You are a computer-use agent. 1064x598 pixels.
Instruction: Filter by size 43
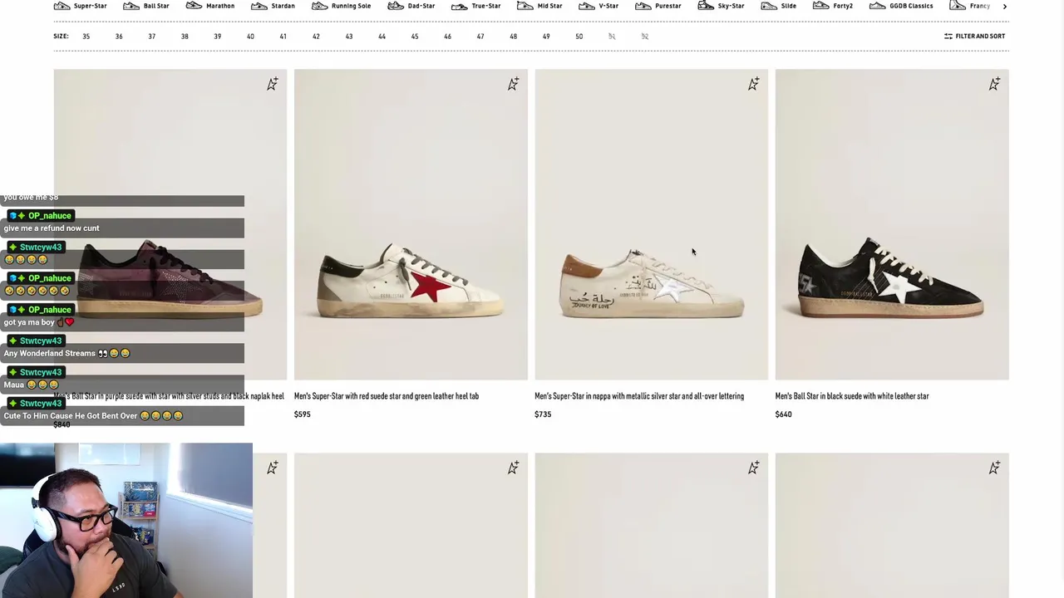(x=349, y=37)
